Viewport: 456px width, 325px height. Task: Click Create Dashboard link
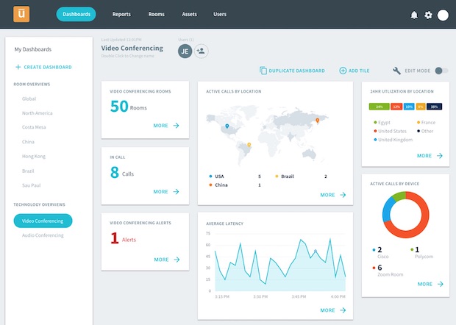point(43,67)
